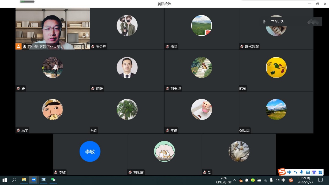
Task: Click the name label 张绍杰
Action: point(244,131)
